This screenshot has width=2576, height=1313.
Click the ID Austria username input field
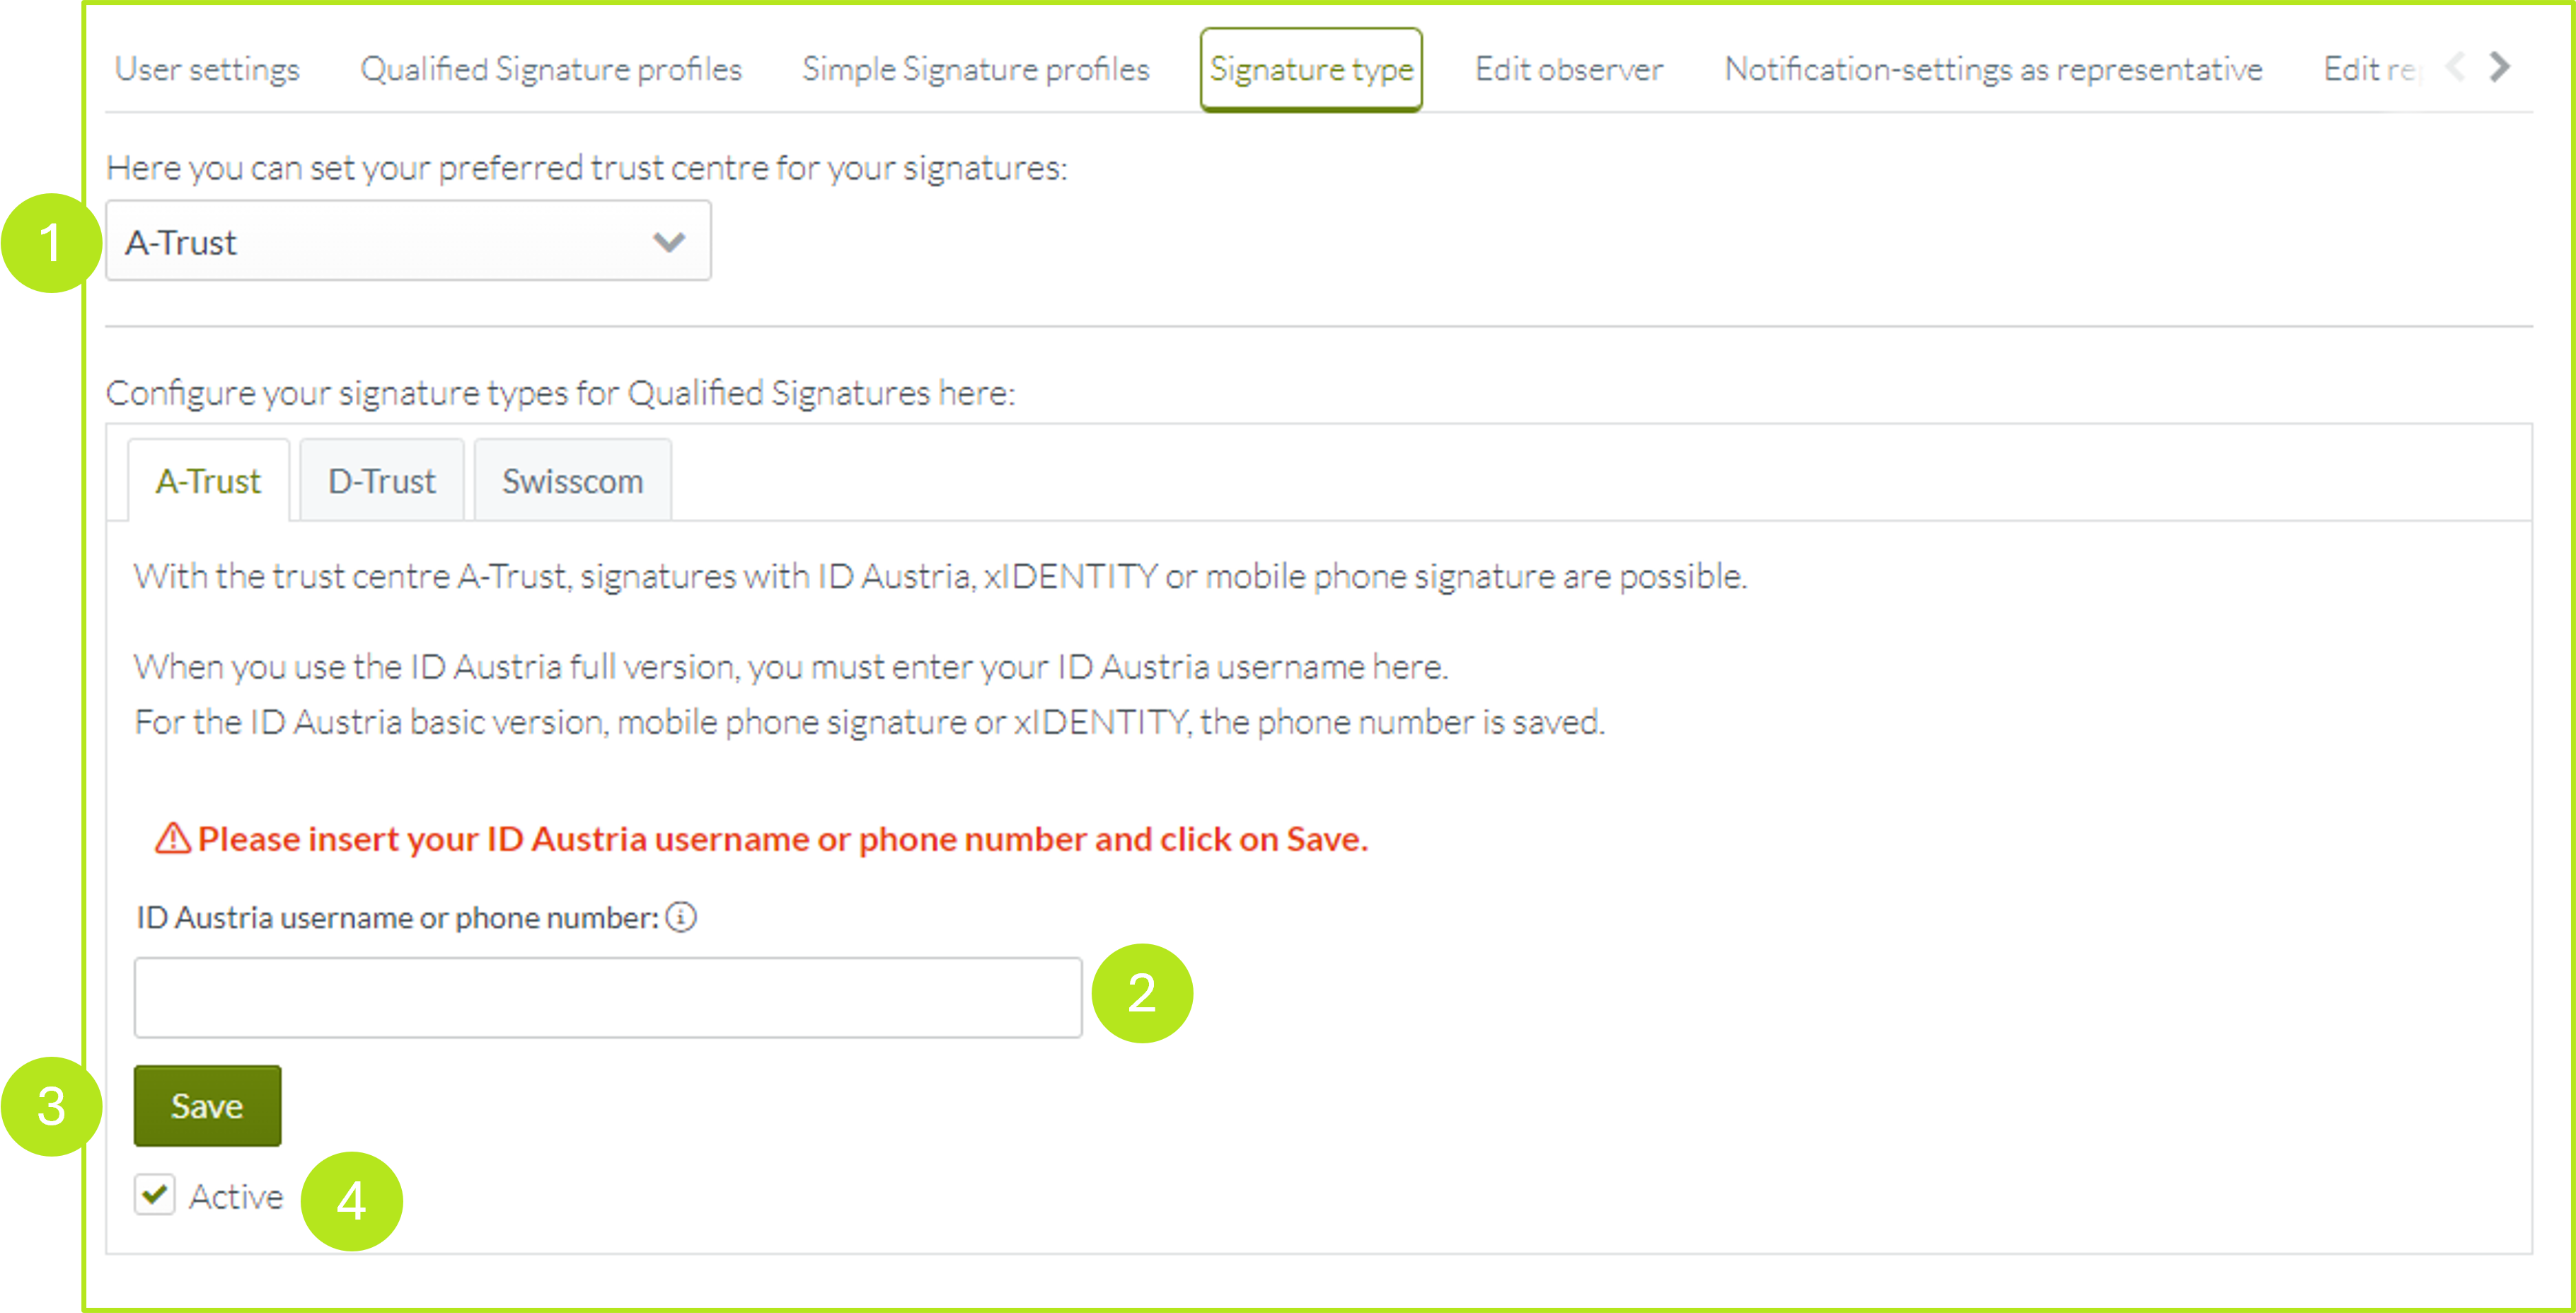[608, 998]
